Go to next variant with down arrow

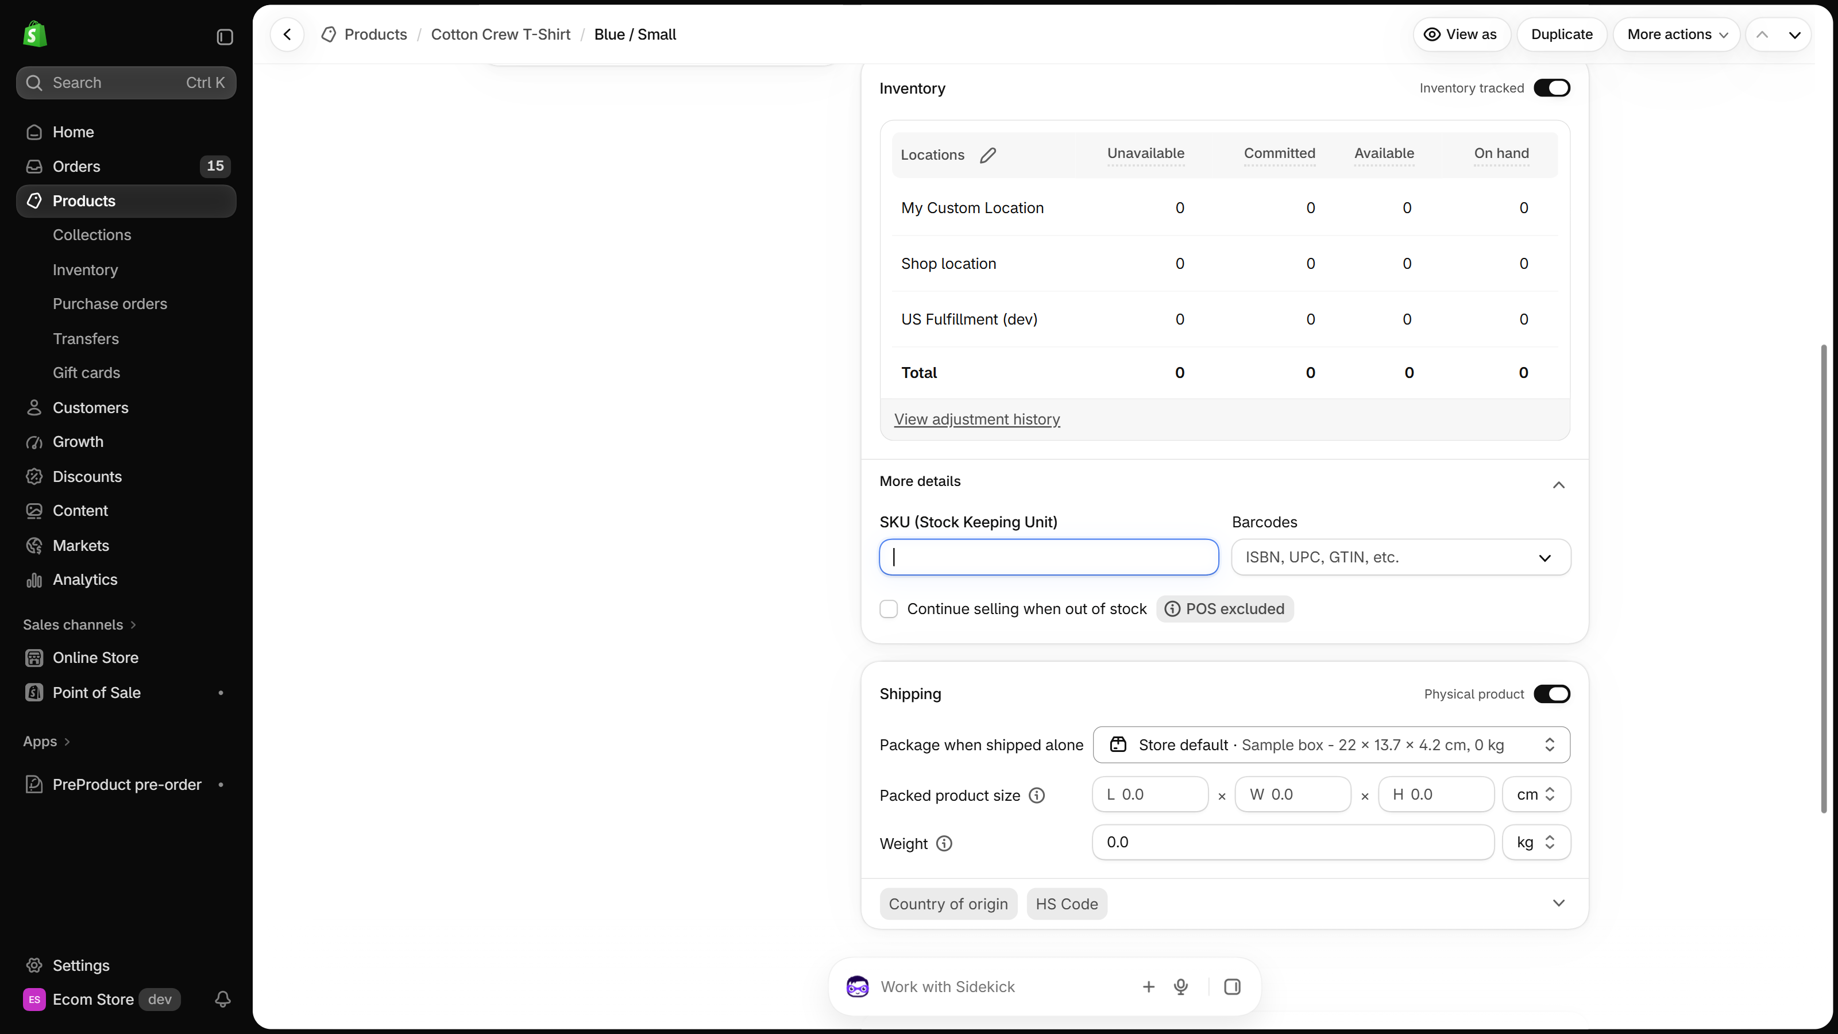point(1794,34)
